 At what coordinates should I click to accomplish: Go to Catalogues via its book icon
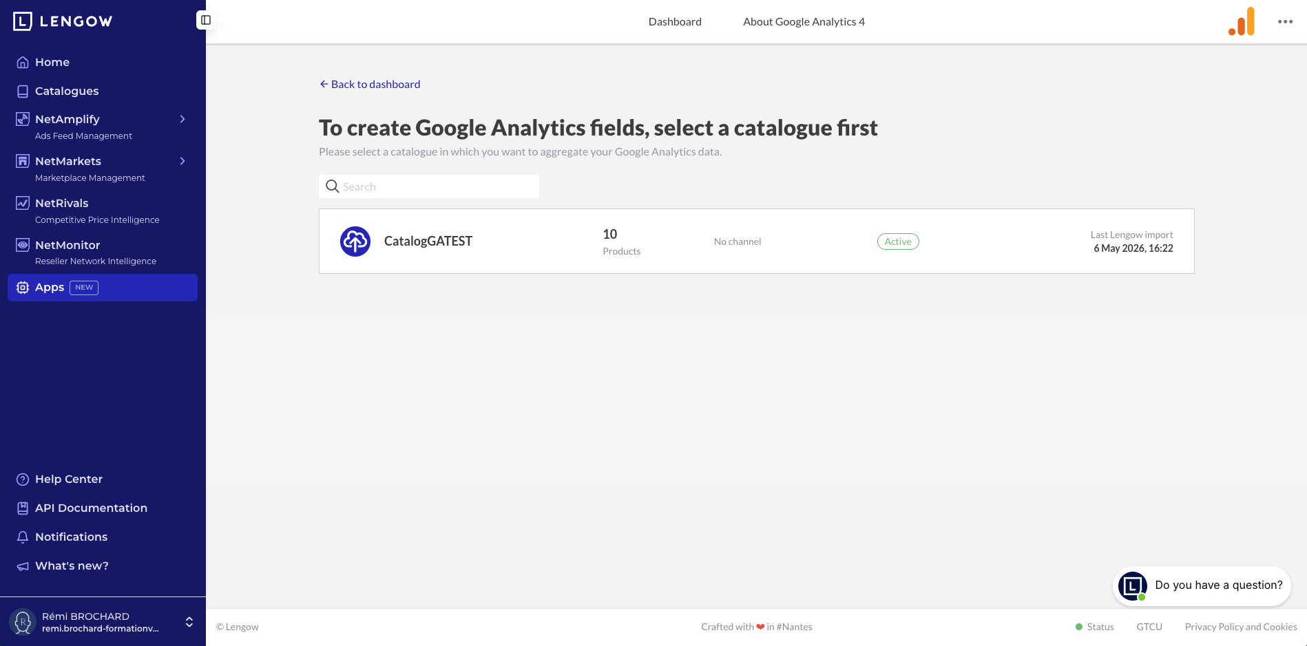pyautogui.click(x=23, y=91)
